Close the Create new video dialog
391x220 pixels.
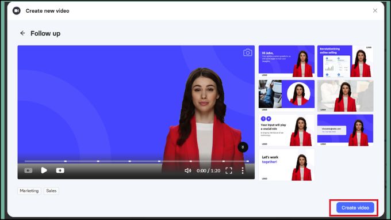(375, 10)
